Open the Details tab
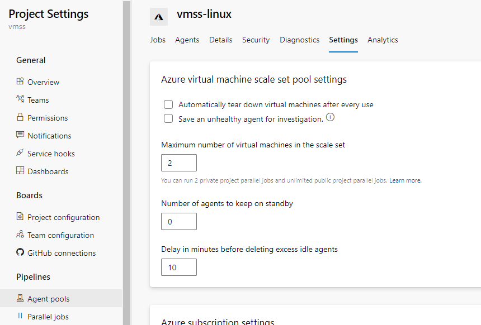Image resolution: width=481 pixels, height=325 pixels. (x=220, y=40)
